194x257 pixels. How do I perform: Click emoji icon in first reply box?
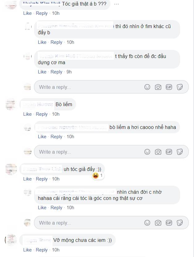pyautogui.click(x=147, y=87)
